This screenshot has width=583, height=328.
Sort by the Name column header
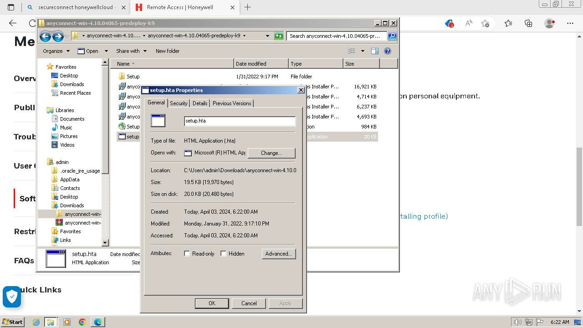172,64
